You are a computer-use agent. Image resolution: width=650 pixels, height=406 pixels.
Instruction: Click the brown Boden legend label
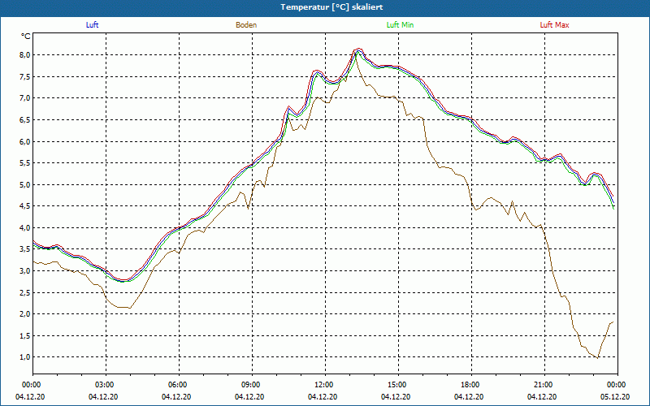246,25
